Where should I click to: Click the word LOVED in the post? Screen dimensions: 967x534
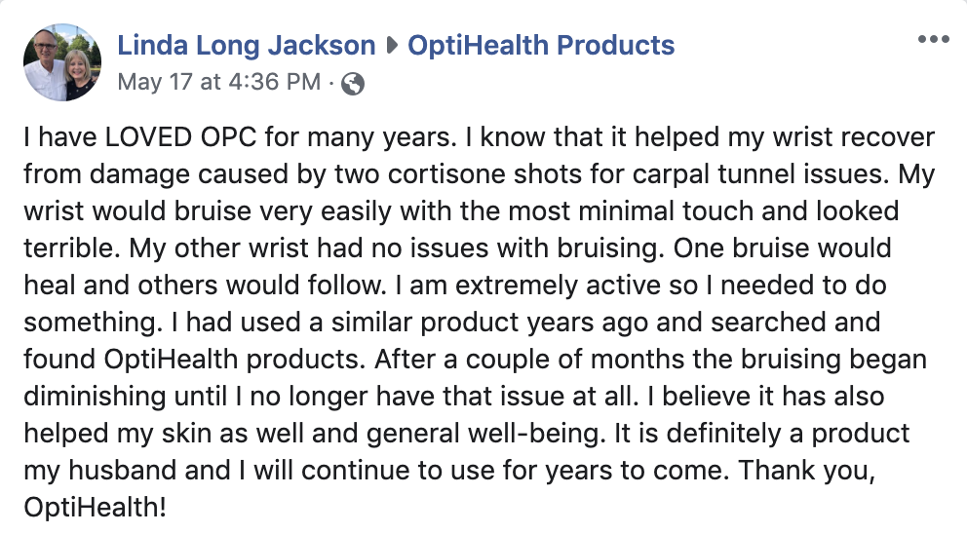148,136
